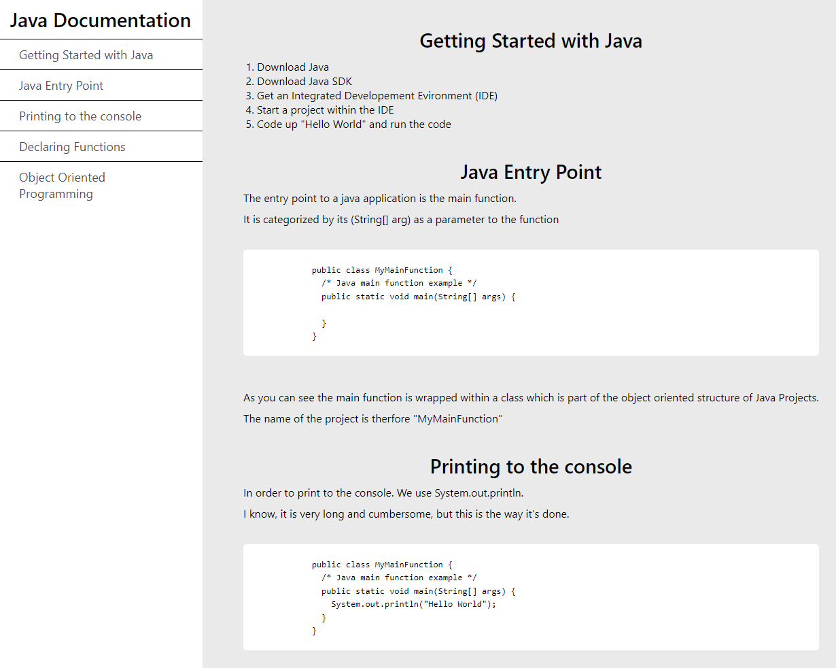The height and width of the screenshot is (668, 836).
Task: Jump to Declaring Functions section
Action: click(x=72, y=147)
